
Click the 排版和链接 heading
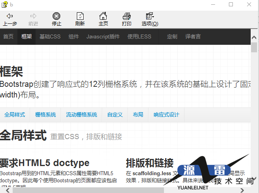click(150, 163)
